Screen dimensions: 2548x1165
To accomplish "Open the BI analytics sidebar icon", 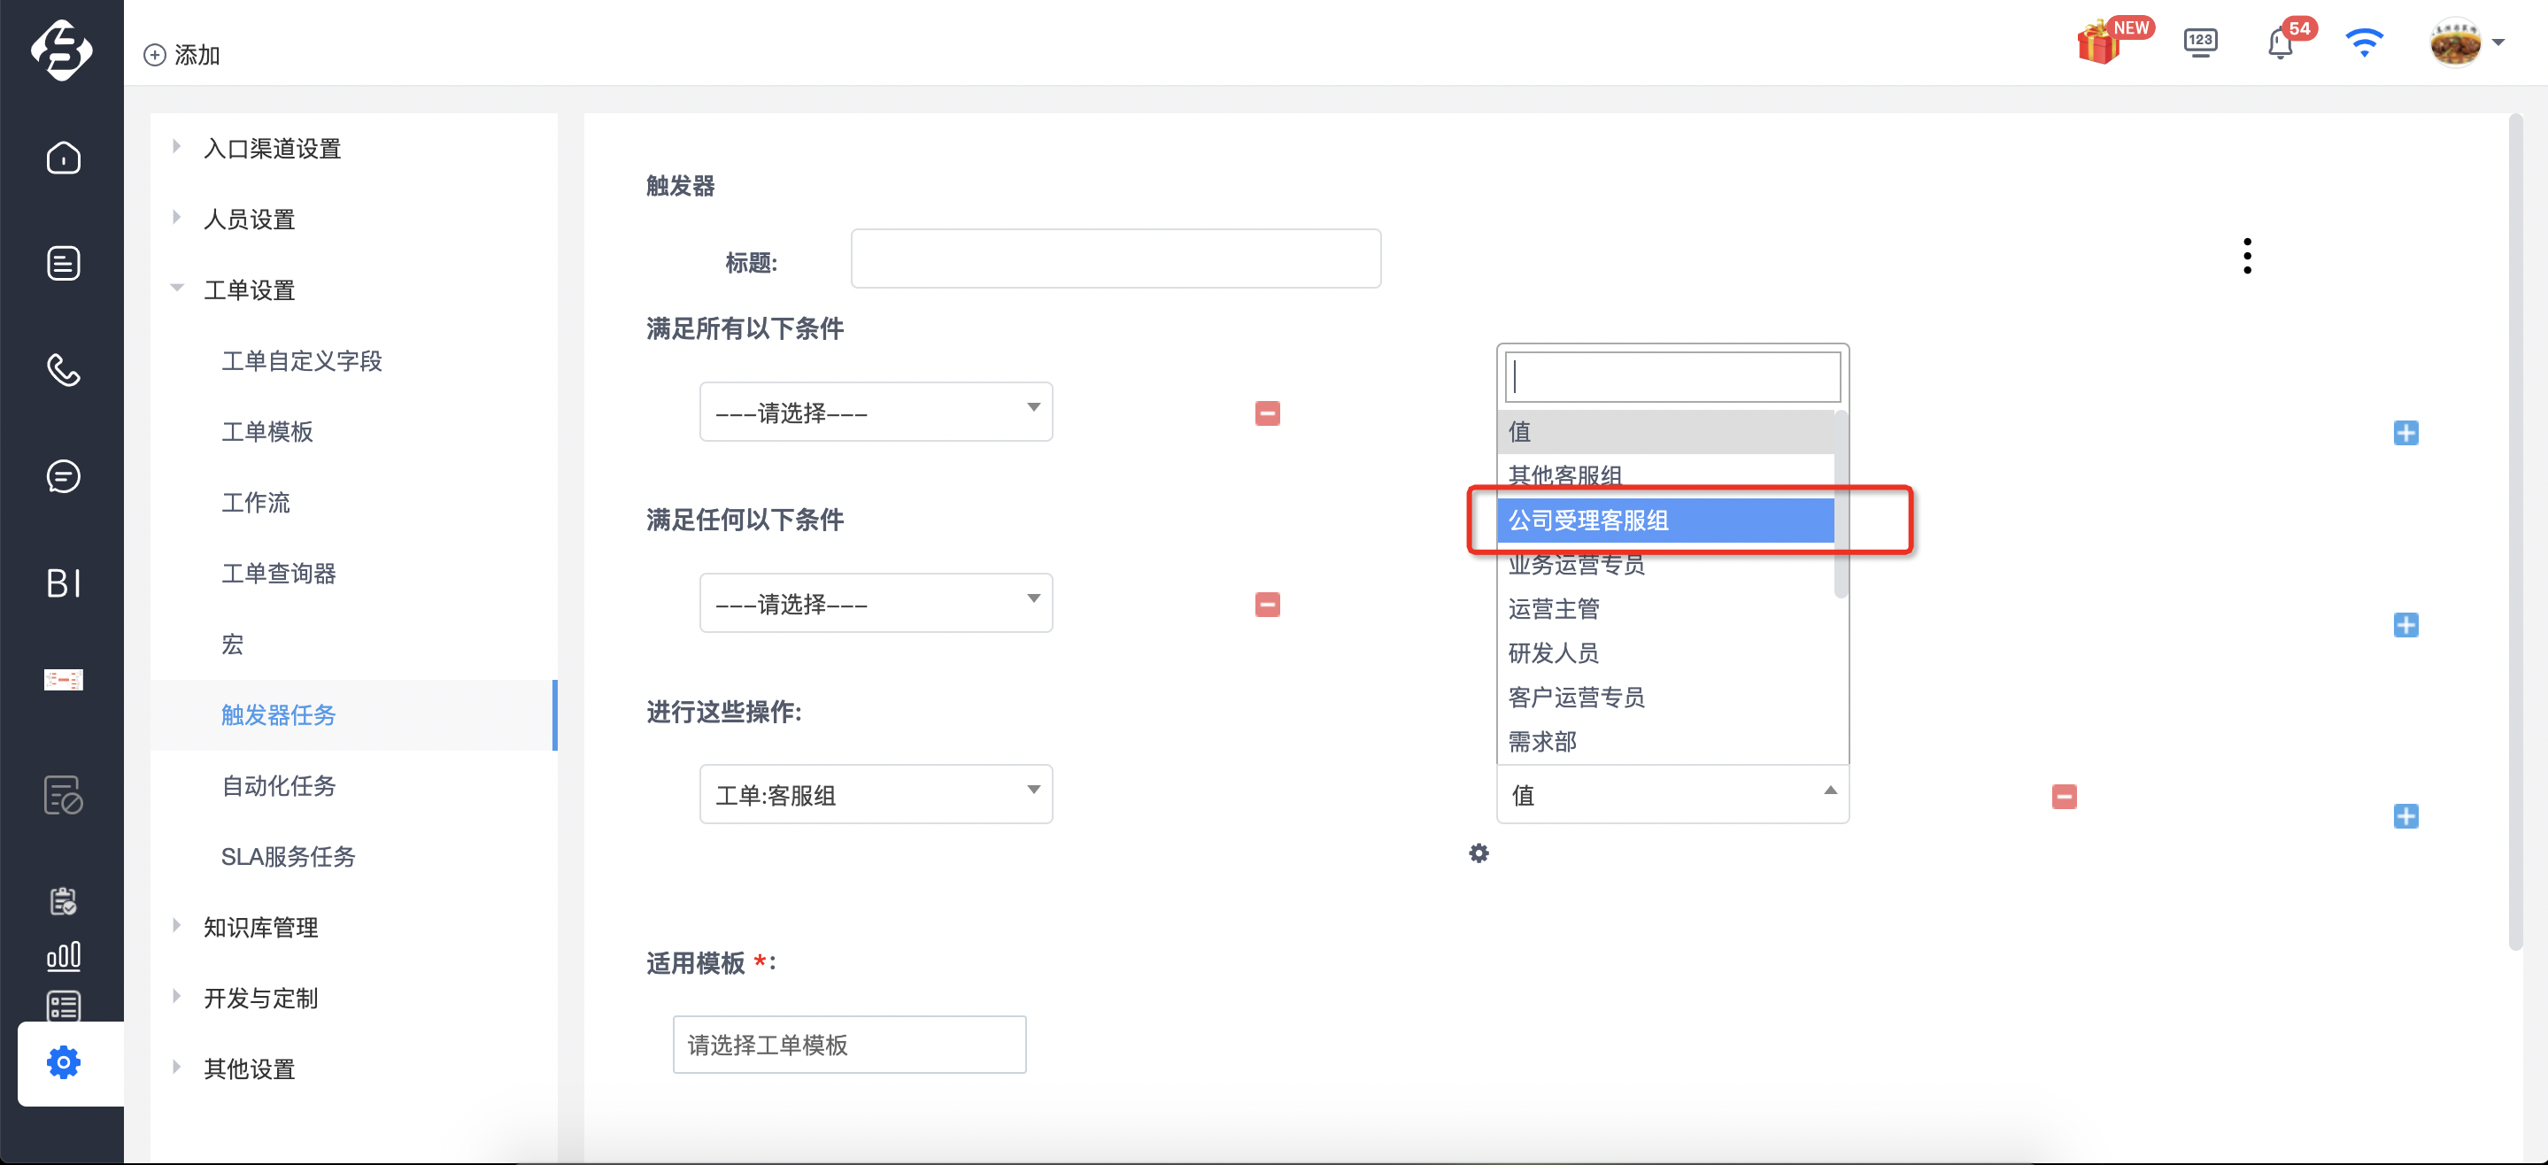I will pos(64,582).
